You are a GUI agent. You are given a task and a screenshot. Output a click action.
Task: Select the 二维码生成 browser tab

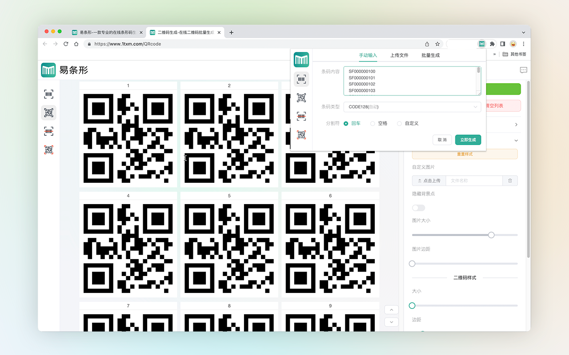click(x=185, y=32)
